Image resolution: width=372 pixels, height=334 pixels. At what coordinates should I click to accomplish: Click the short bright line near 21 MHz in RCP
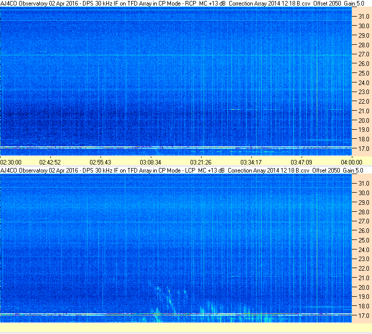(x=233, y=110)
